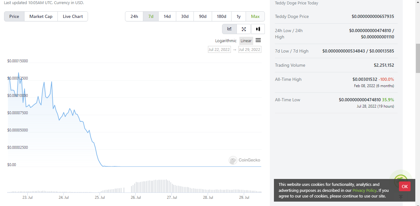
Task: Switch to candlestick chart icon
Action: [258, 29]
